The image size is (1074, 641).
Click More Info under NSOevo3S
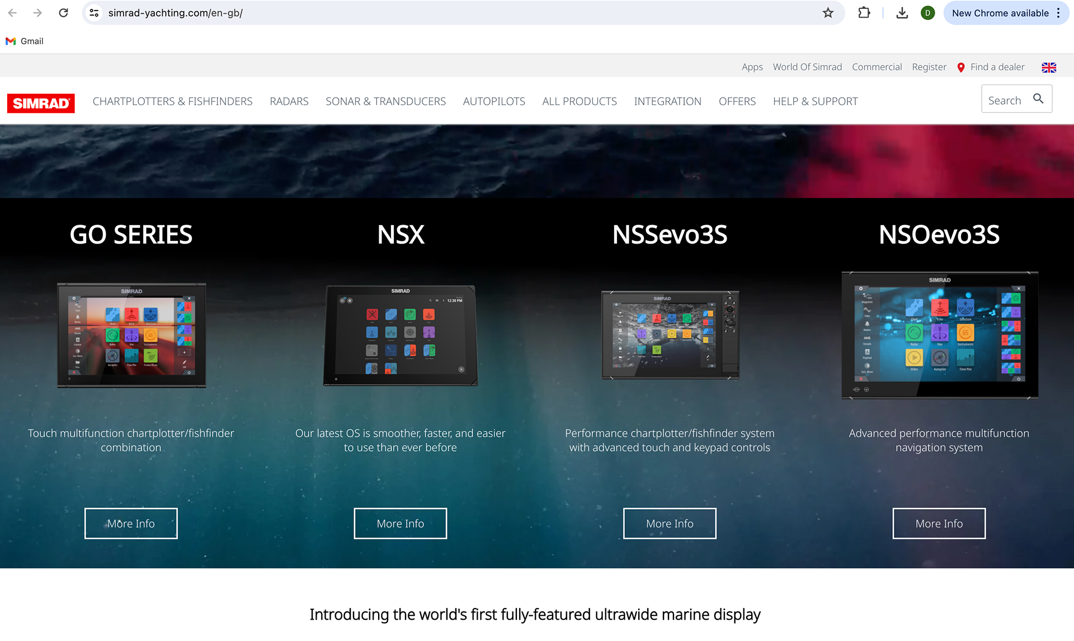pyautogui.click(x=939, y=524)
